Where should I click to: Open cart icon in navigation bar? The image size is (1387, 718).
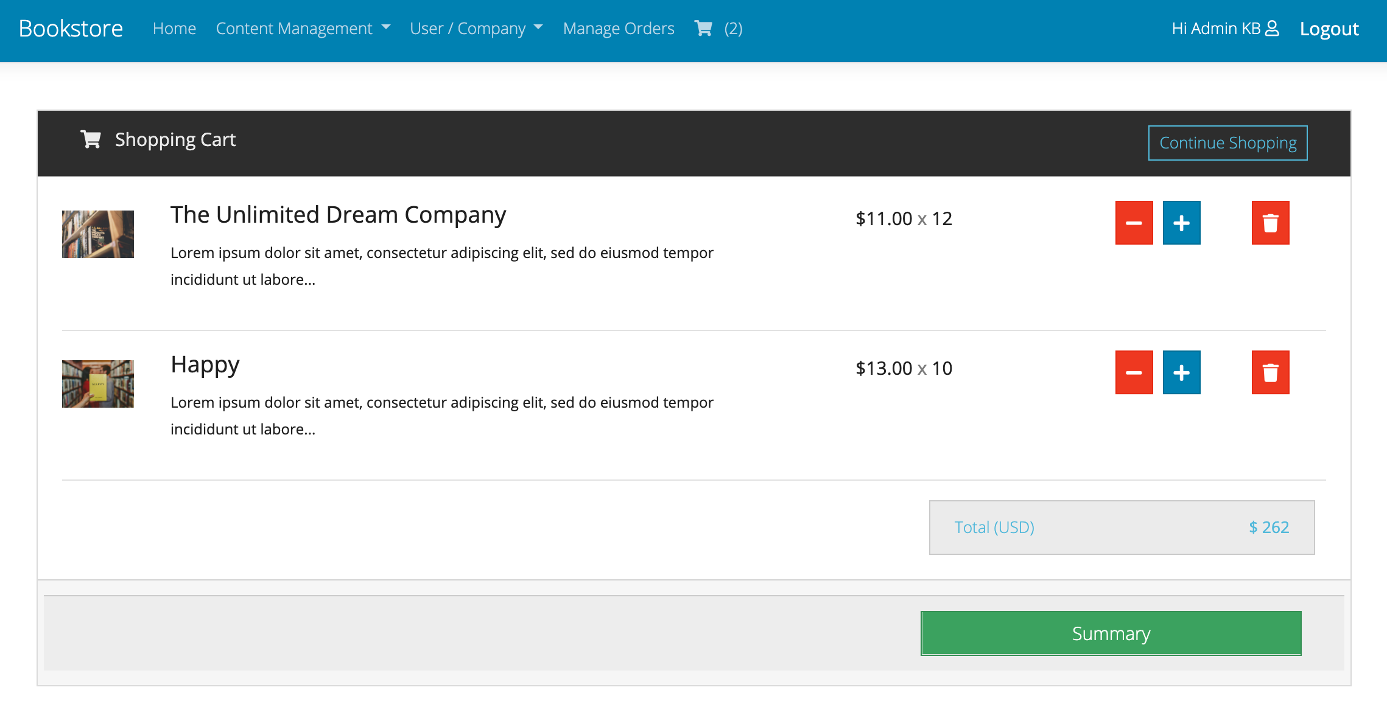click(703, 29)
